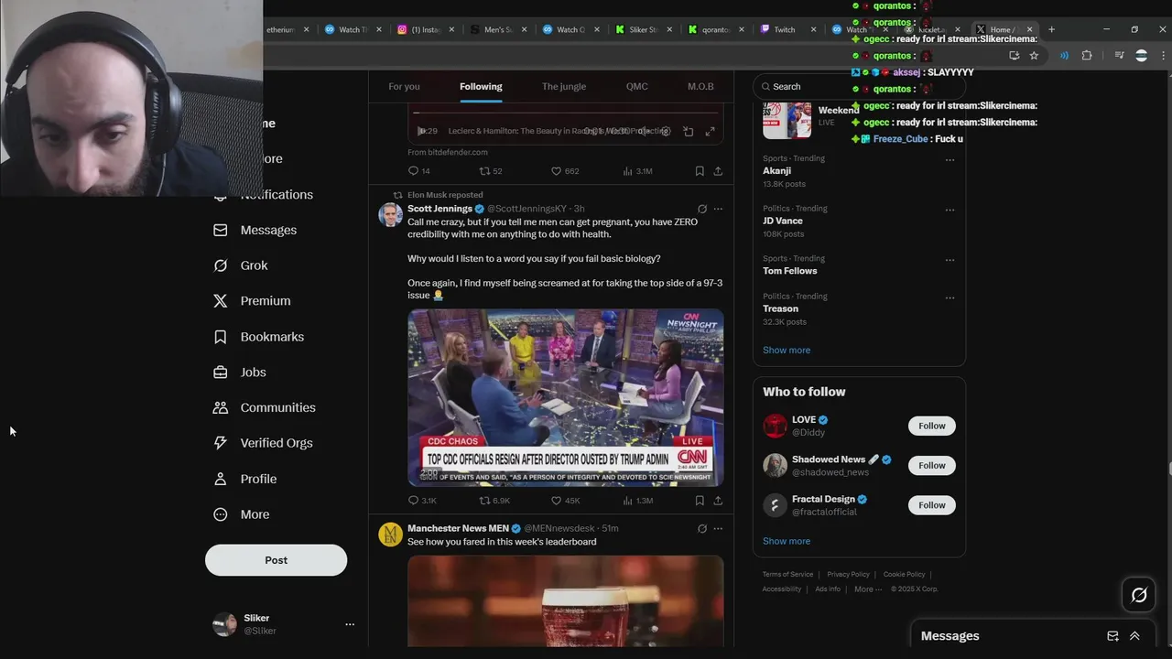Open Messages from the left sidebar
1172x659 pixels.
click(255, 230)
